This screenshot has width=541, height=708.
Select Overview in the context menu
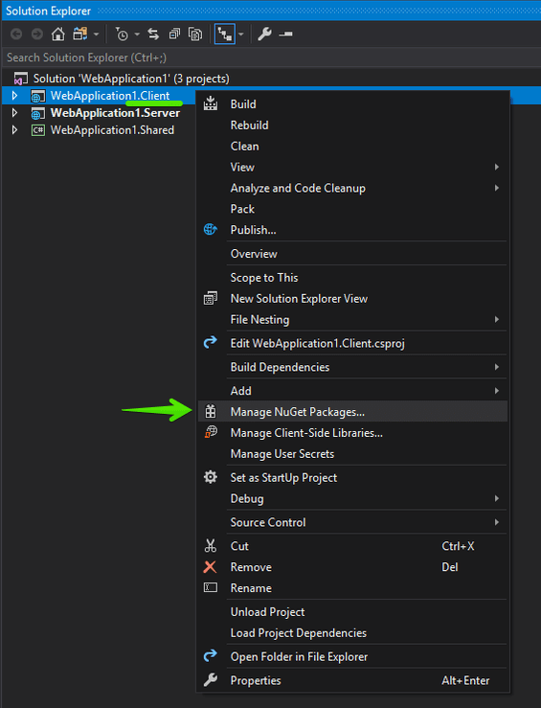tap(352, 254)
